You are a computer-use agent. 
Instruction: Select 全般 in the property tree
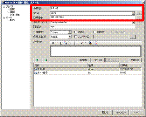[12, 9]
